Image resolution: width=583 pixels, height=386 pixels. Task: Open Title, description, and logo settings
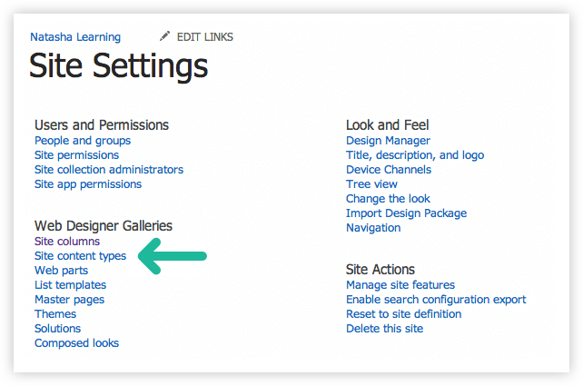(415, 155)
